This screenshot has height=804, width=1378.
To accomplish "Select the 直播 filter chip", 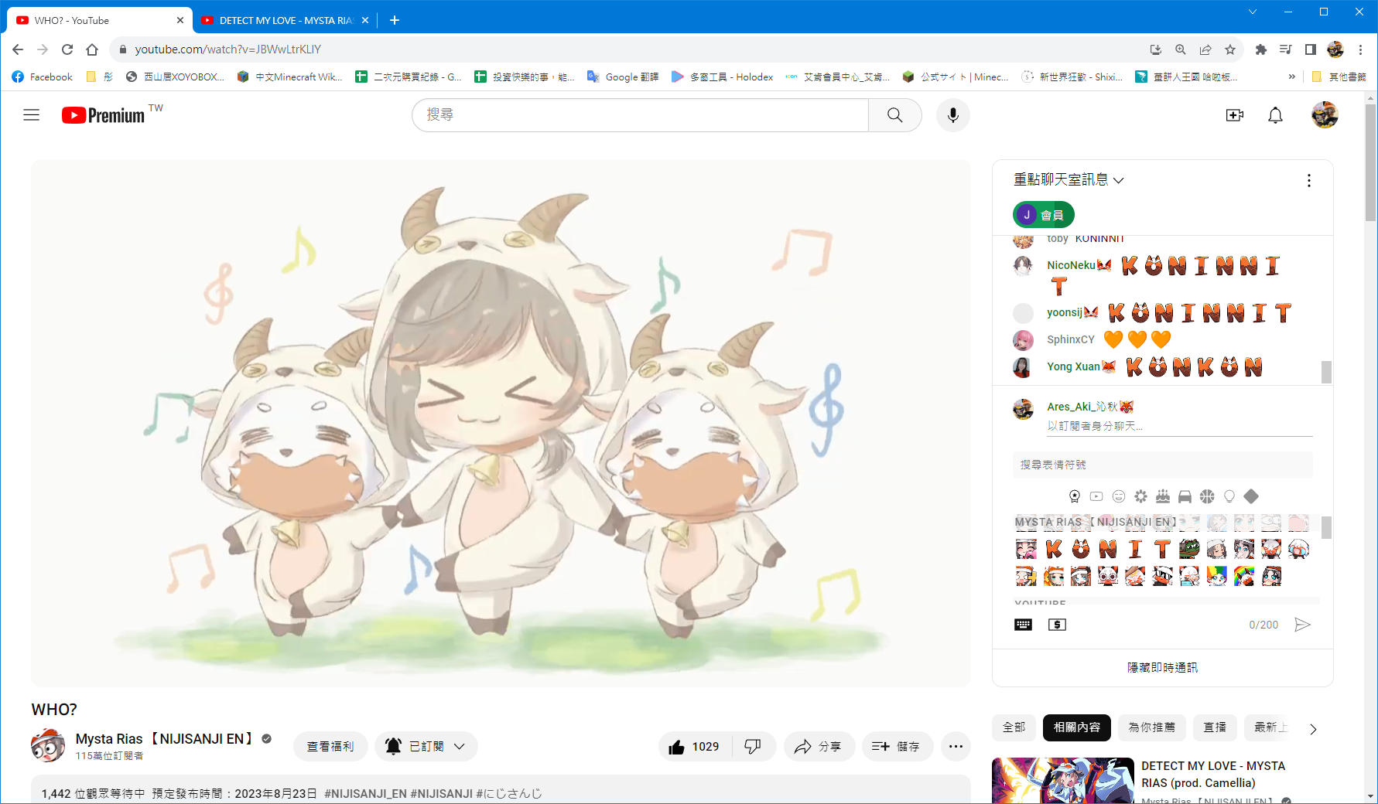I will tap(1215, 727).
